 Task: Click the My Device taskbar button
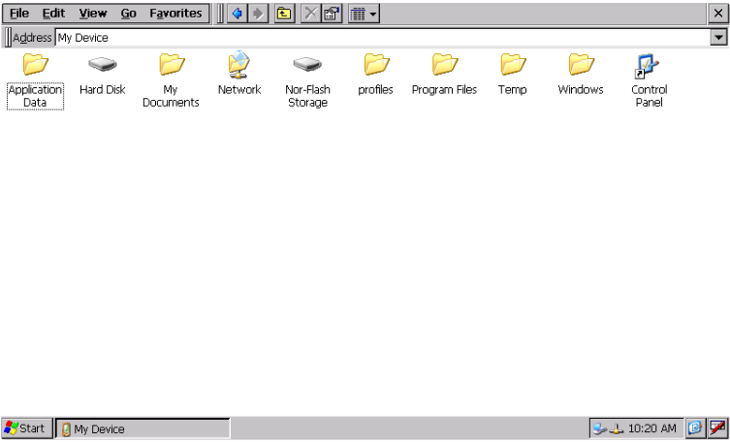pyautogui.click(x=143, y=428)
